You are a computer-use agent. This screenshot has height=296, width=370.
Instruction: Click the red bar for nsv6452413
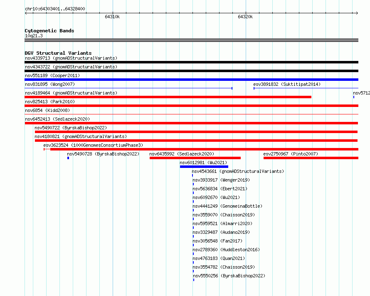click(191, 123)
